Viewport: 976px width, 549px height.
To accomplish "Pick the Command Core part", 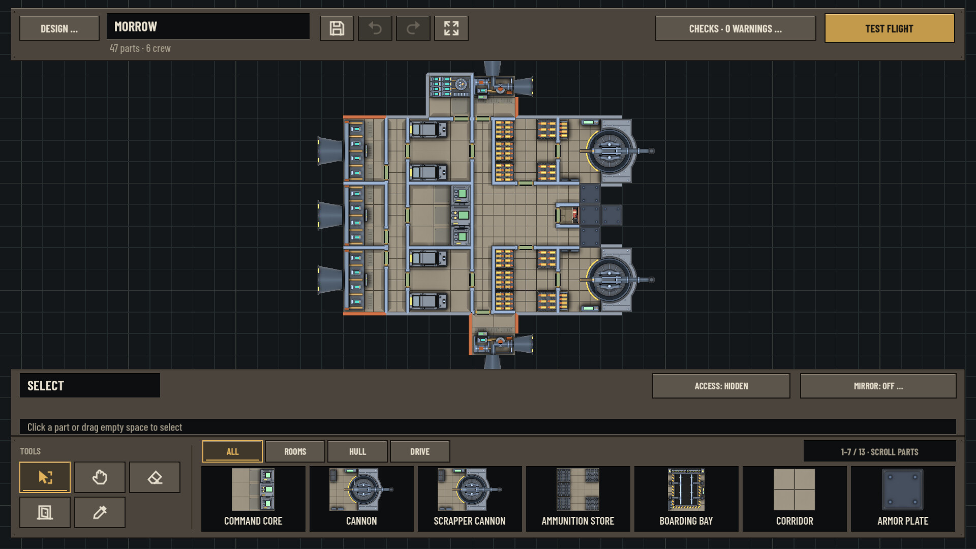I will pyautogui.click(x=253, y=499).
